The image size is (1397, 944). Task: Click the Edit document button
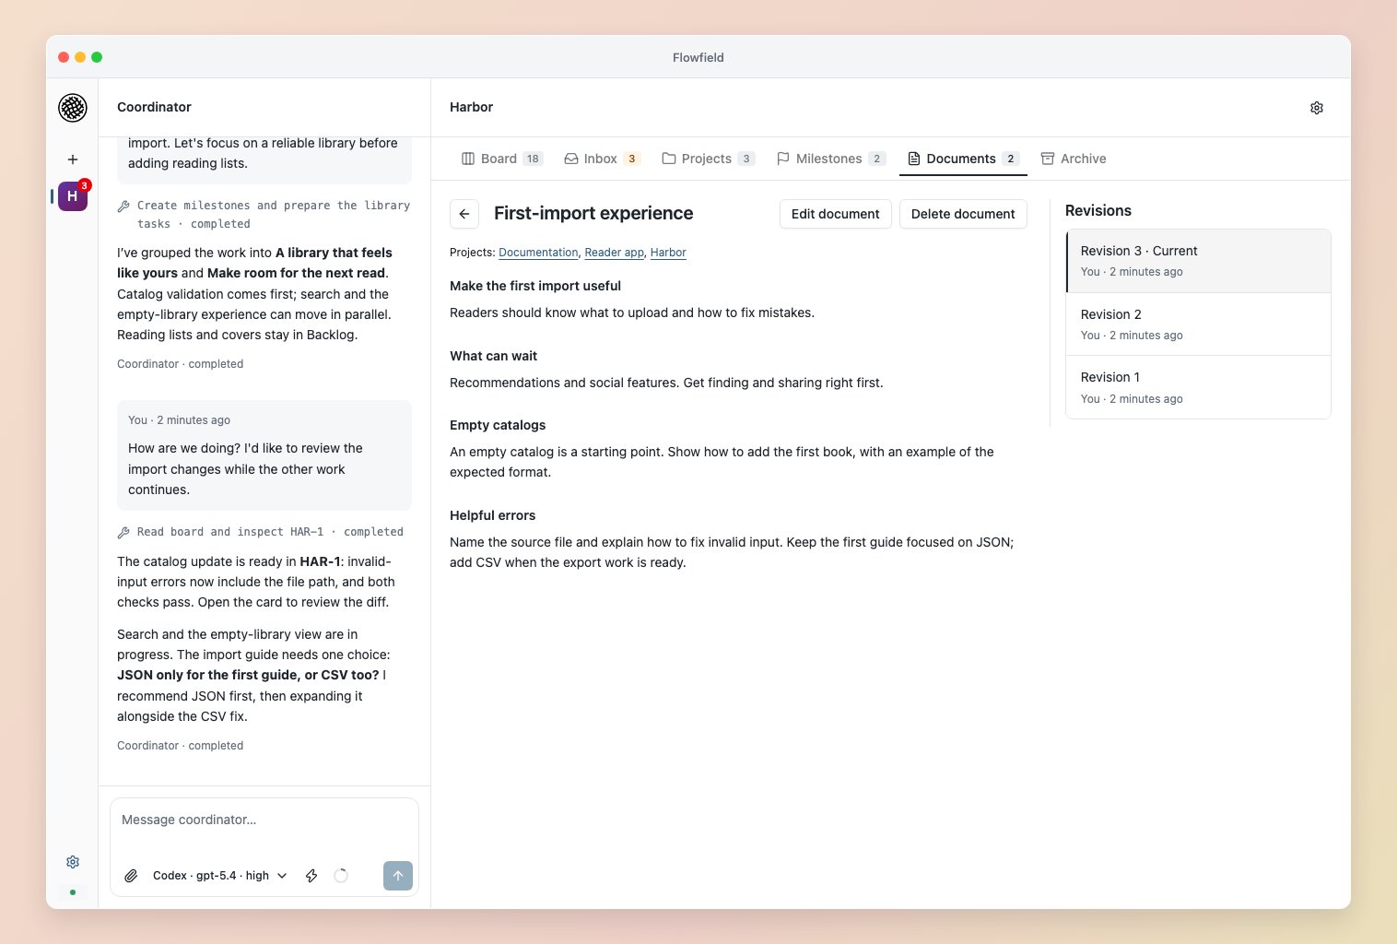click(x=836, y=214)
